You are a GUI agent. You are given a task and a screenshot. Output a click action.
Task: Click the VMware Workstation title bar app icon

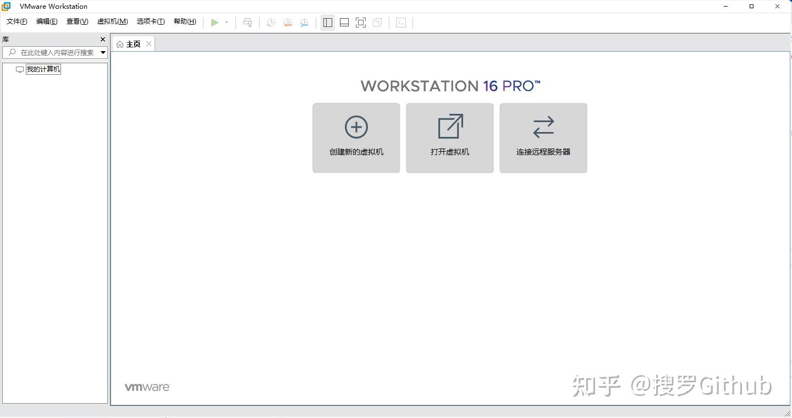coord(6,7)
